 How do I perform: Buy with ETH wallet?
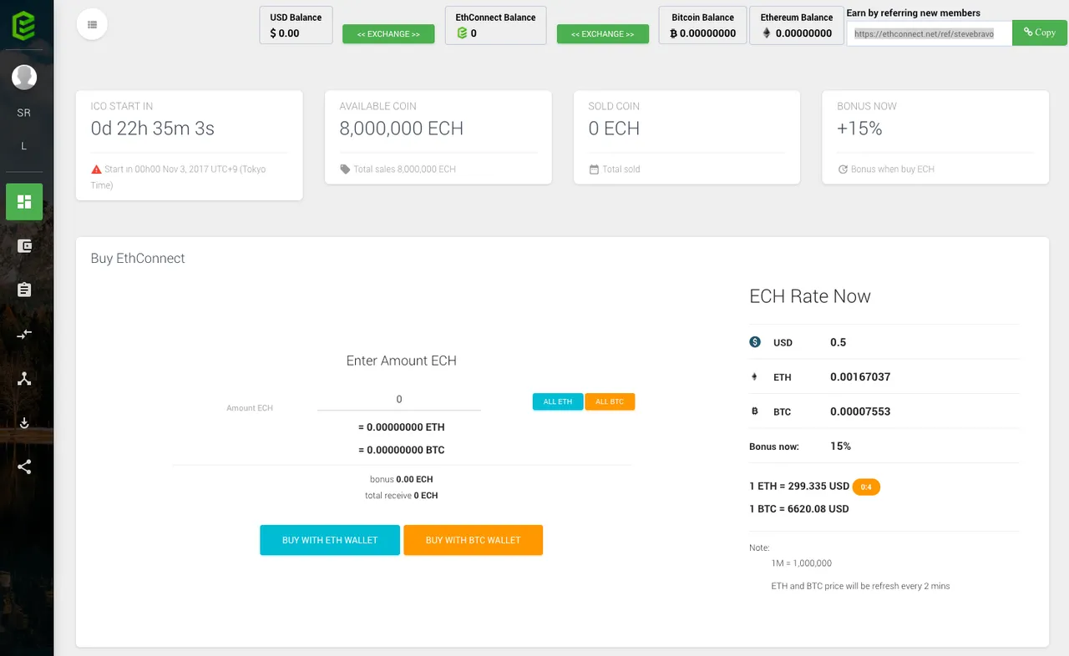click(x=330, y=540)
